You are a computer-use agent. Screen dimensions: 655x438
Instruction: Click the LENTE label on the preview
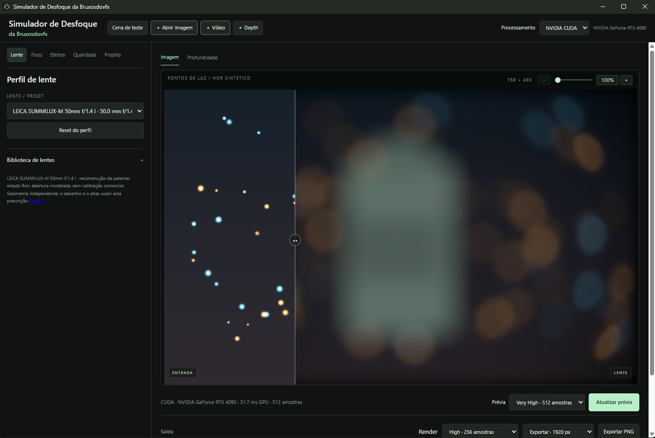(x=620, y=373)
